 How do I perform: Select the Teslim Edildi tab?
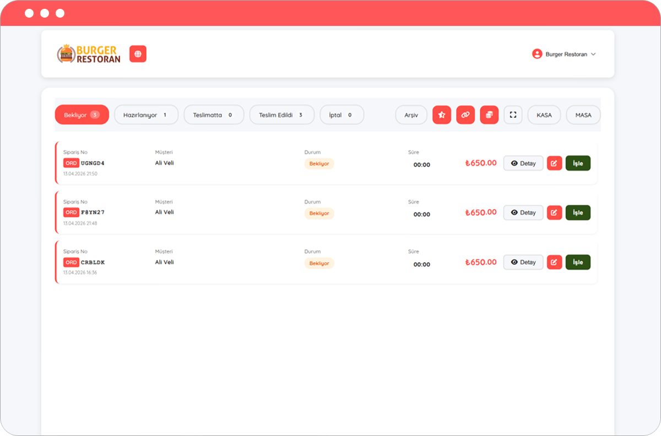click(x=281, y=115)
